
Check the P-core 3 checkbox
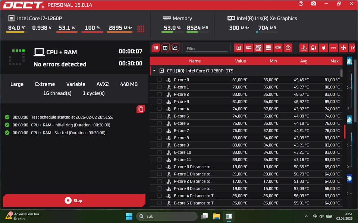(x=160, y=101)
